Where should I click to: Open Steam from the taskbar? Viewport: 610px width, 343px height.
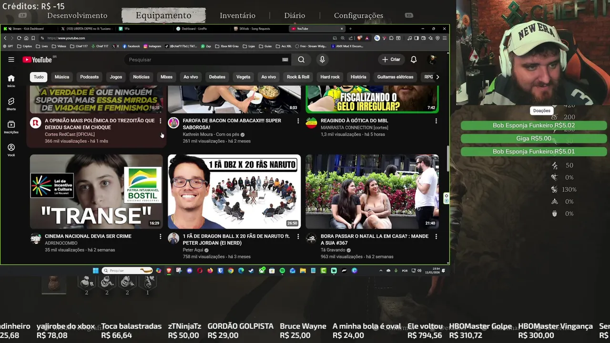coord(251,271)
